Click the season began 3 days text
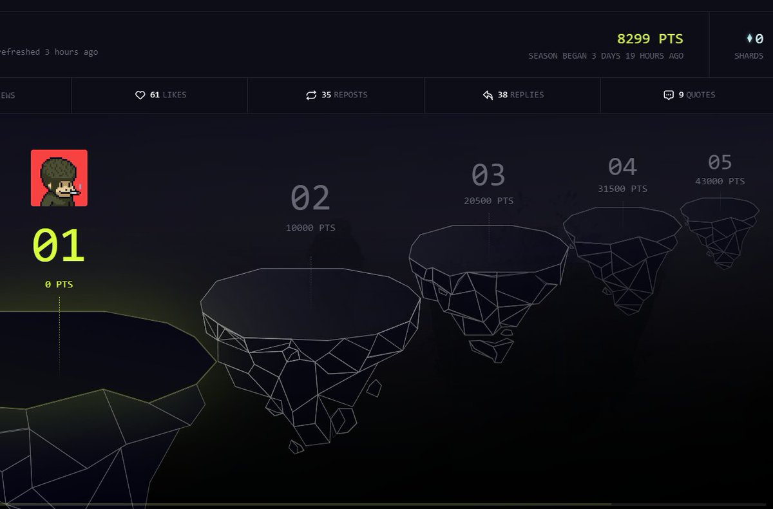The width and height of the screenshot is (773, 509). click(x=606, y=56)
